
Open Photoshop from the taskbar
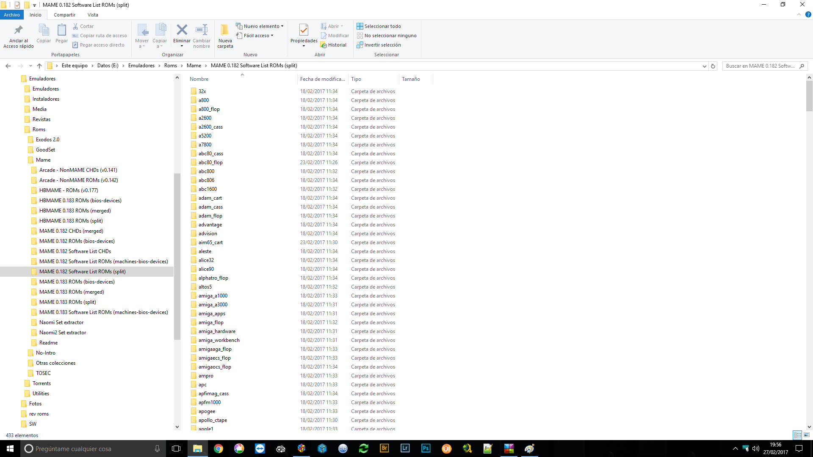click(426, 448)
